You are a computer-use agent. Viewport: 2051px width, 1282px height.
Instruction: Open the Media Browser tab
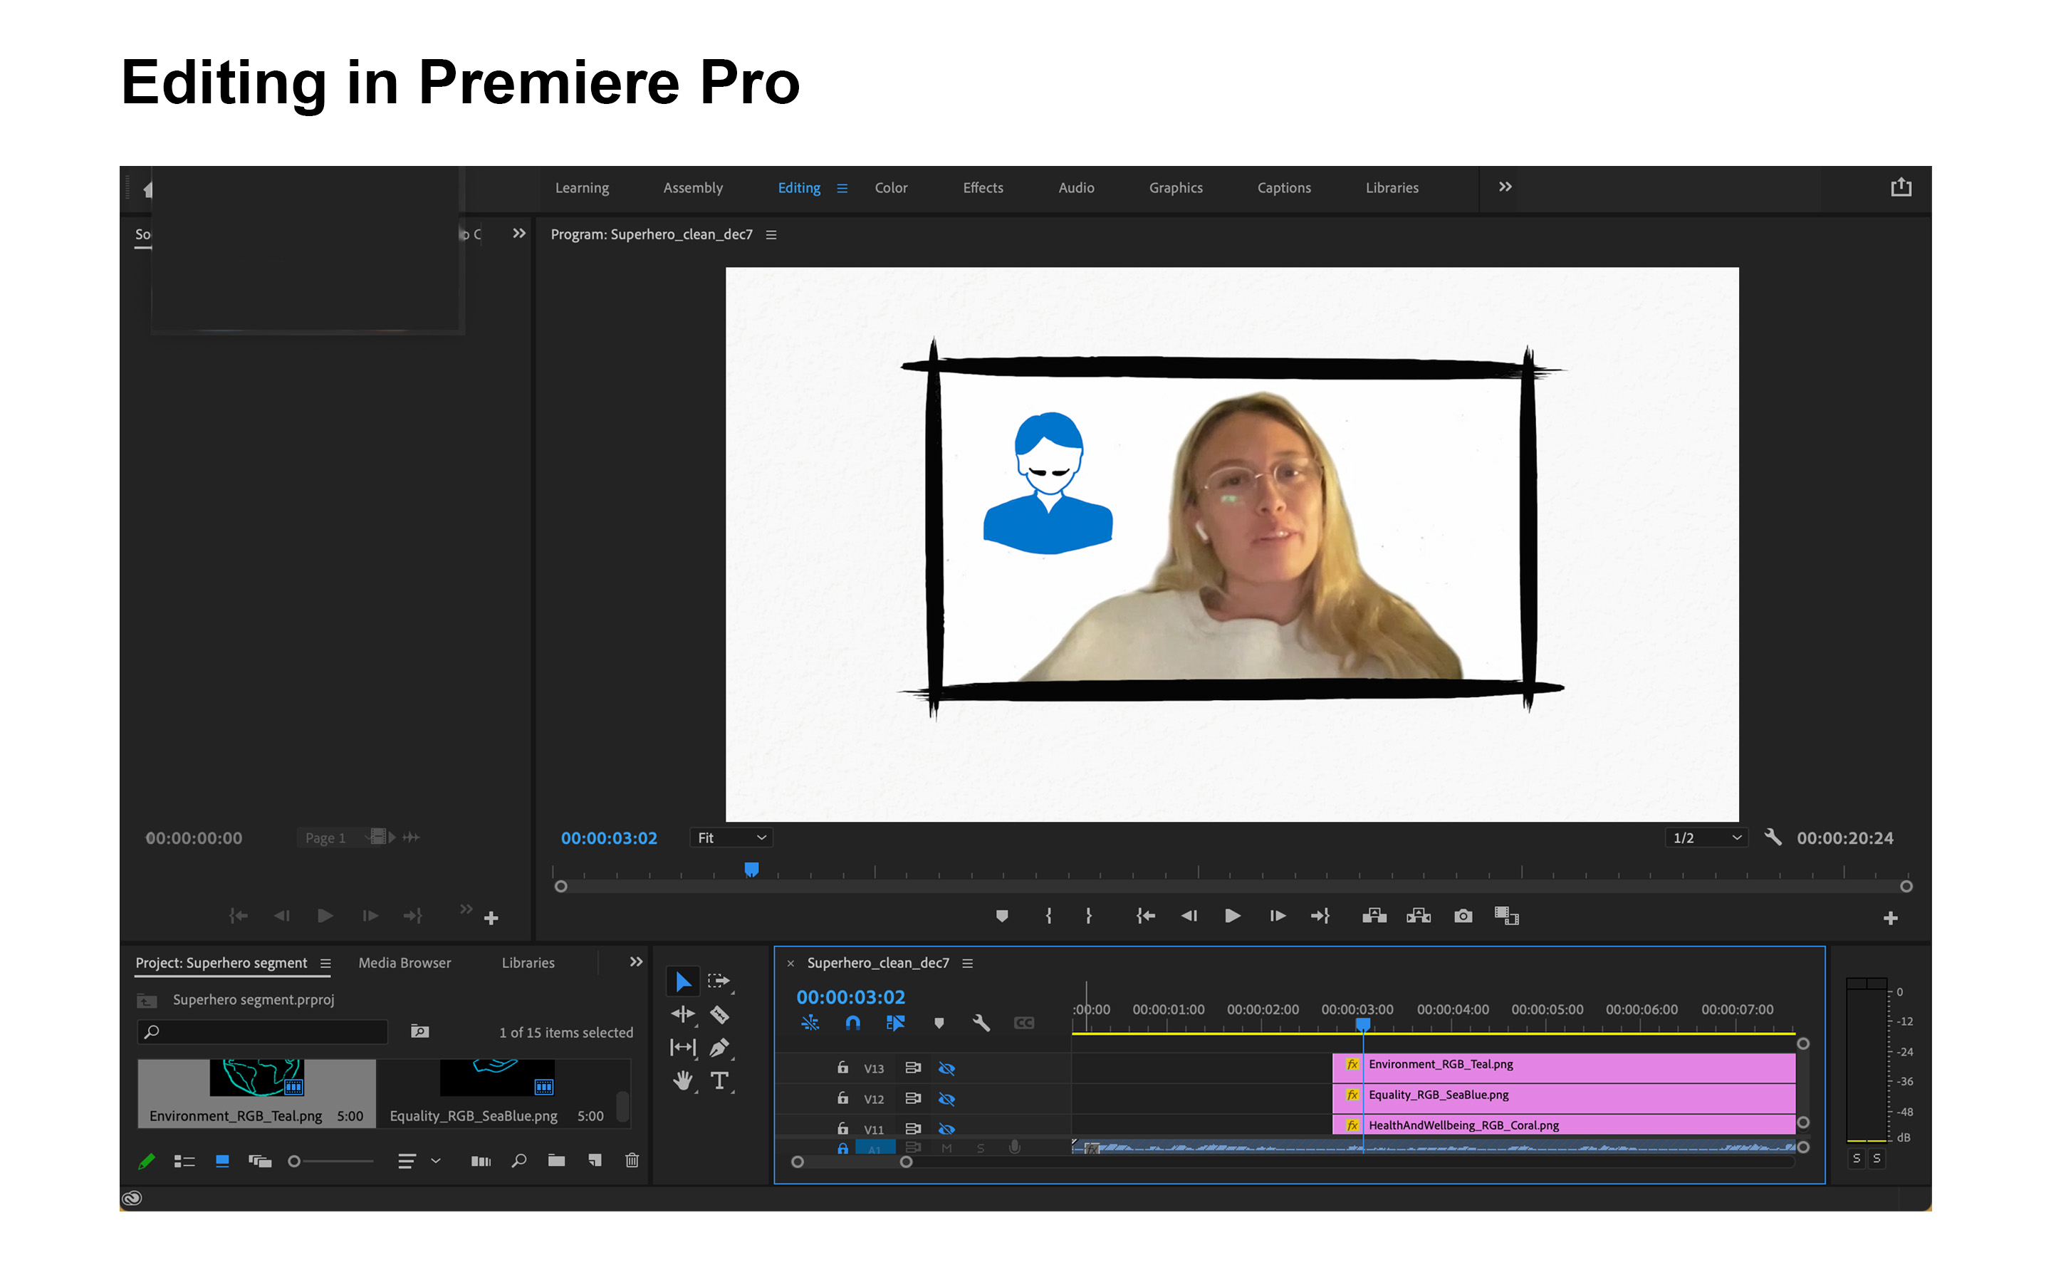(x=405, y=963)
